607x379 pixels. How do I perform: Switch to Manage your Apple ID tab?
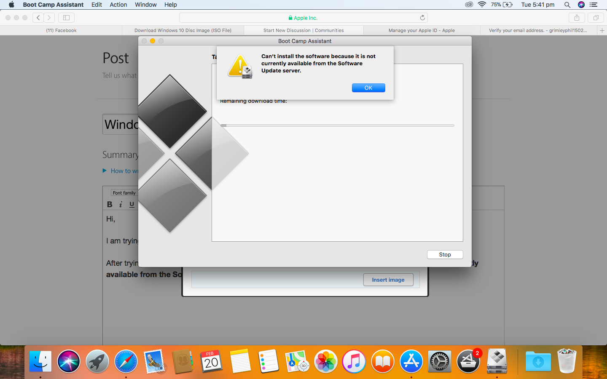click(422, 30)
